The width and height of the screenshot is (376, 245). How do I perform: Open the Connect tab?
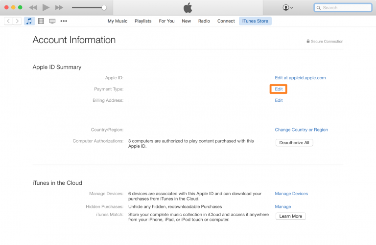pos(226,21)
